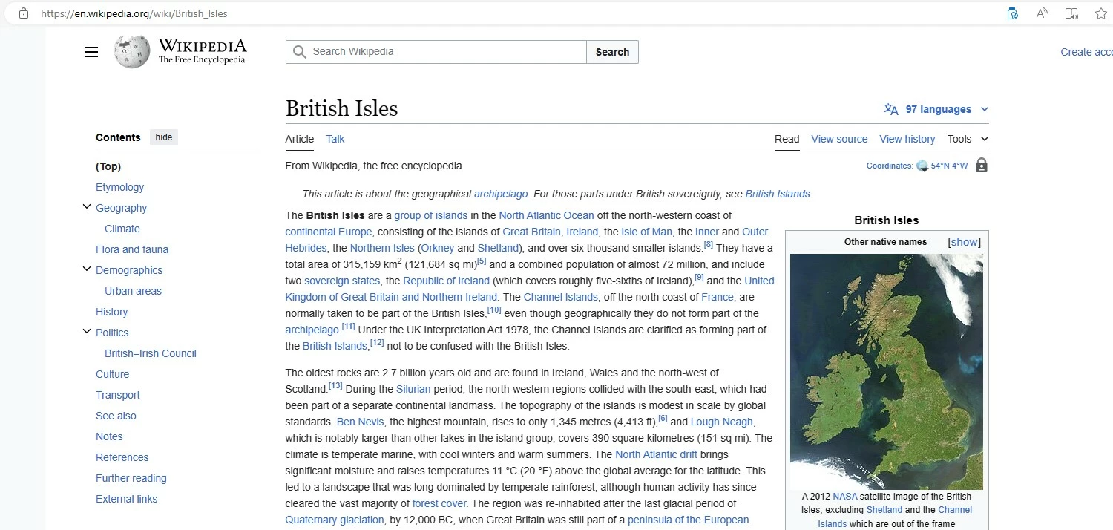Go to Politics section in contents
The image size is (1113, 530).
tap(112, 333)
